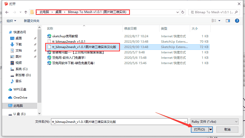The width and height of the screenshot is (245, 138).
Task: Create a new folder with 新建文件夹
Action: click(32, 21)
